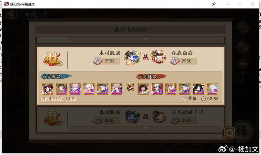This screenshot has width=261, height=155.
Task: Click the 举报 report link text
Action: click(192, 99)
